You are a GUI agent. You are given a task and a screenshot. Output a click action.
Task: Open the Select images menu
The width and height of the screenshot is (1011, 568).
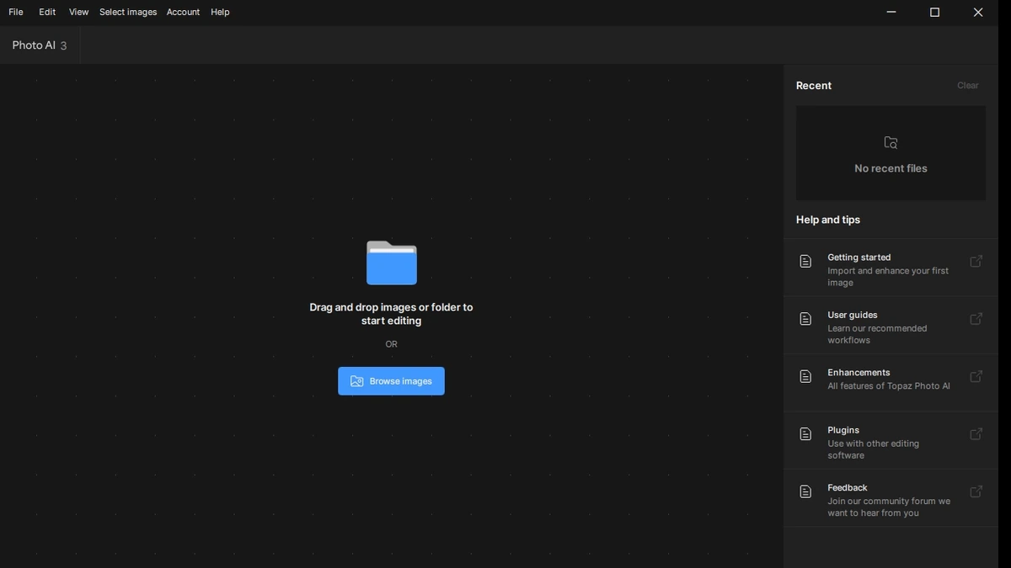pos(128,12)
